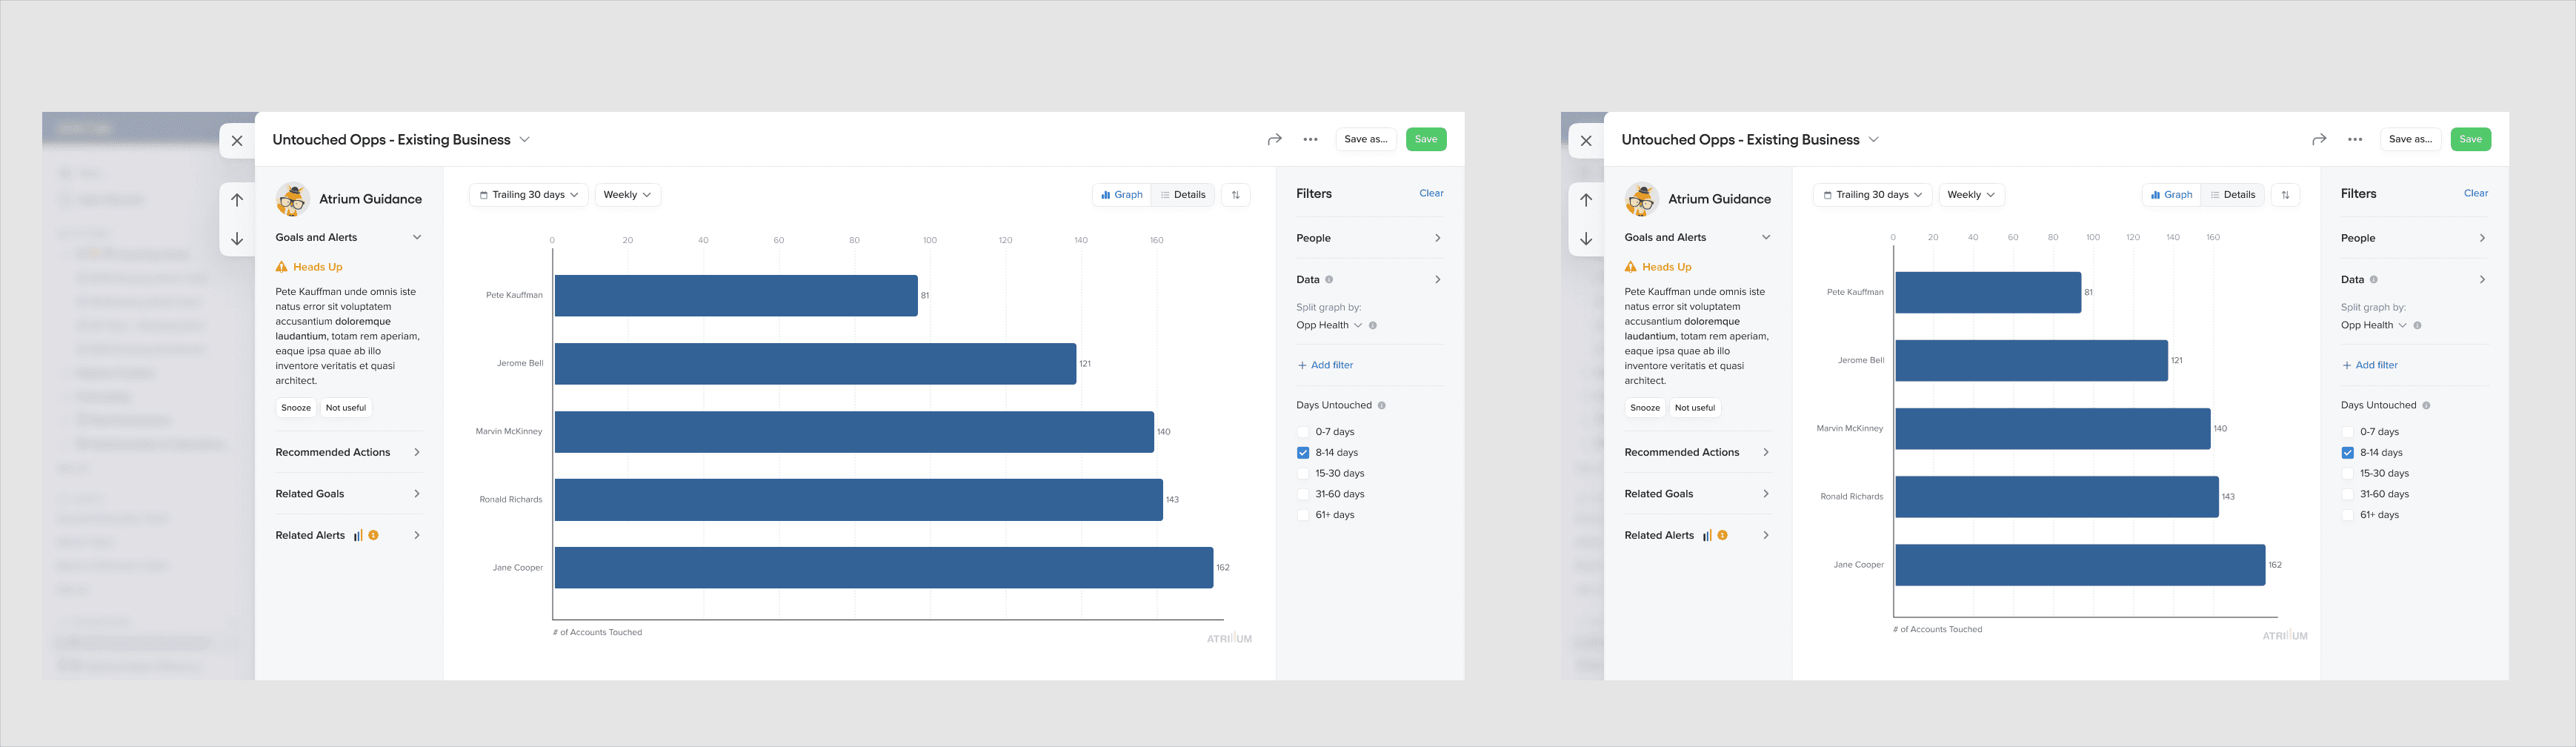Screen dimensions: 2576x747
Task: Select the Graph tab in left window
Action: point(1122,195)
